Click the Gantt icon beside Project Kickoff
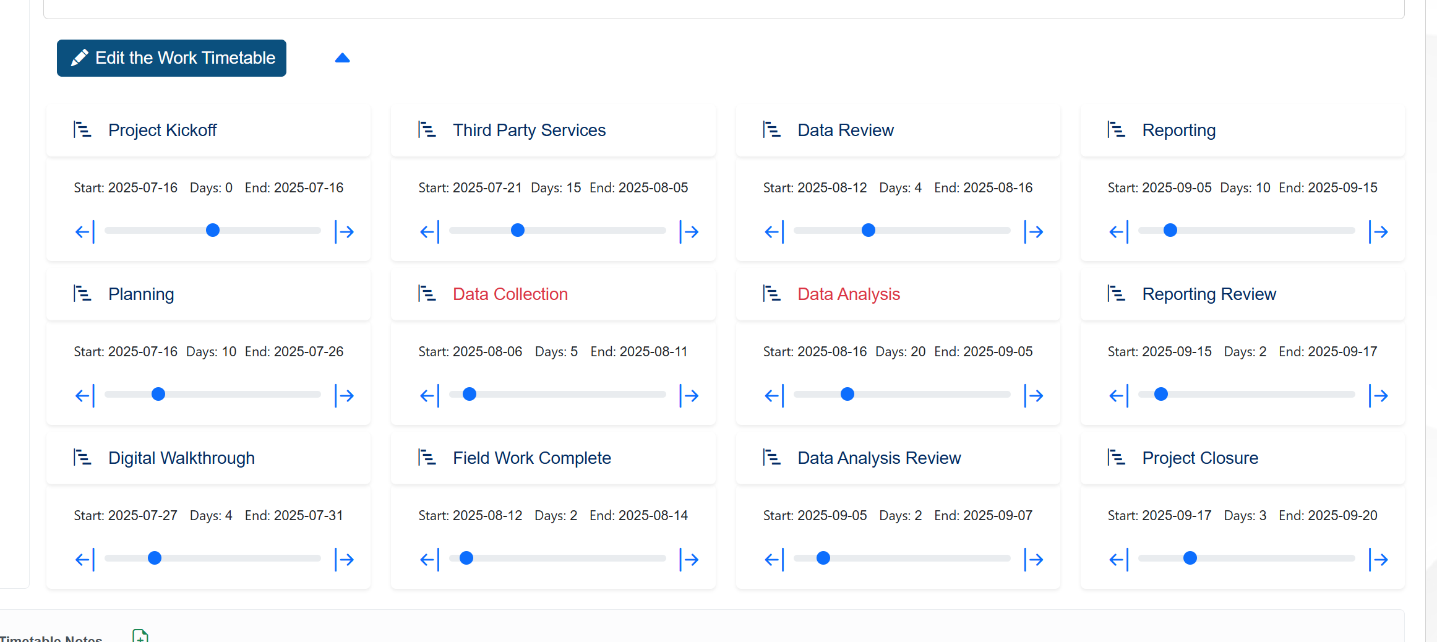The width and height of the screenshot is (1437, 642). point(82,130)
